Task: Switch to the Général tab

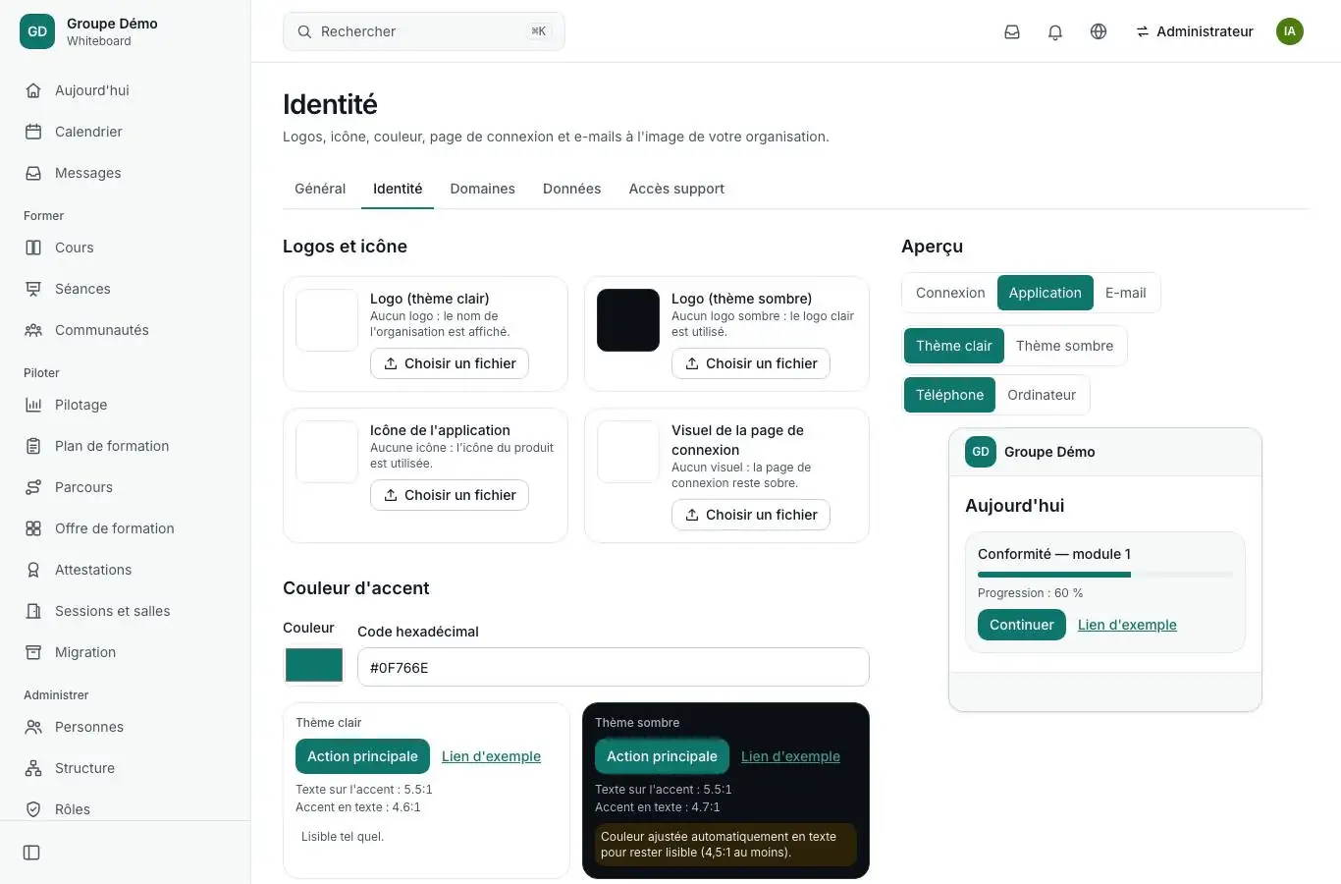Action: coord(320,189)
